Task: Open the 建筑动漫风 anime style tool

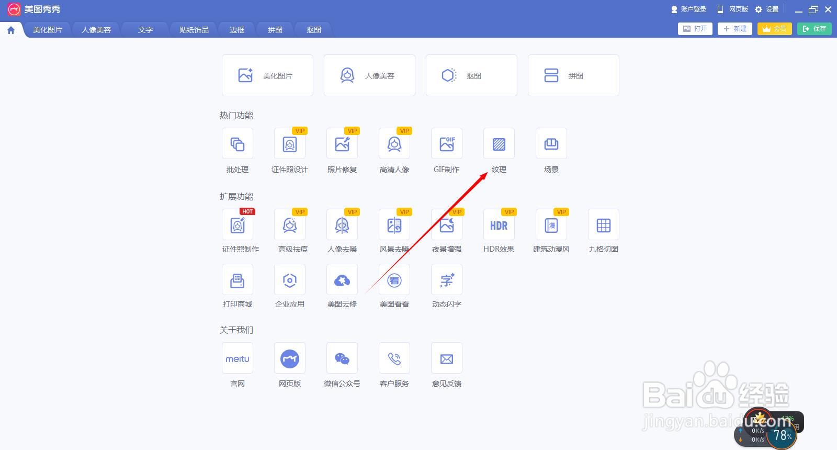Action: [551, 225]
